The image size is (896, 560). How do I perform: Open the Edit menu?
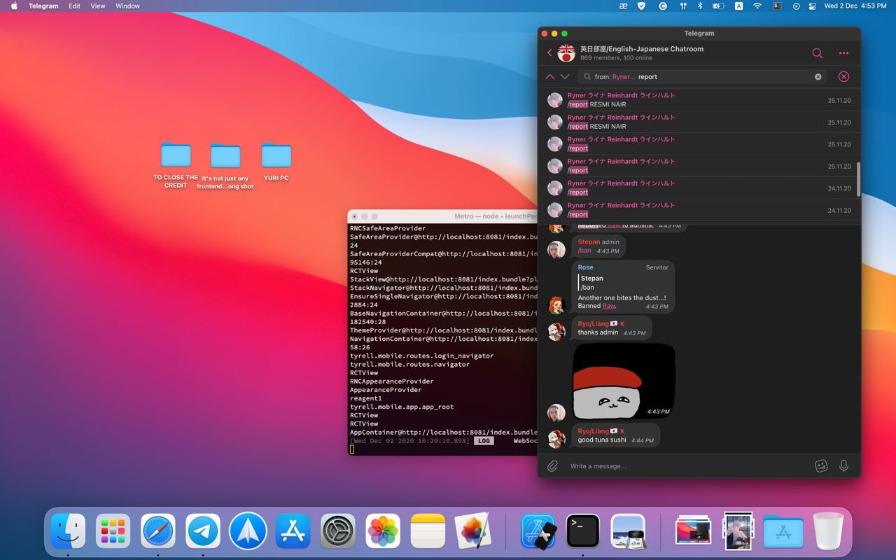[x=74, y=6]
